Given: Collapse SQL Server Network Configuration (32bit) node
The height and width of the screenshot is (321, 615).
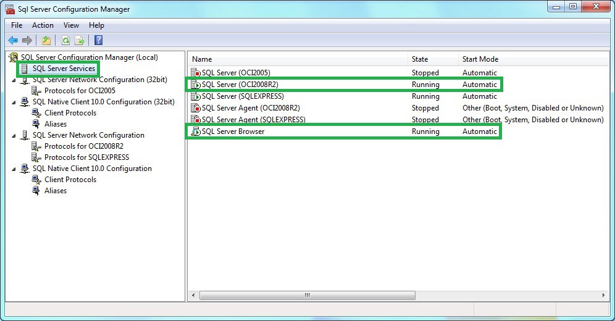Looking at the screenshot, I should pos(14,80).
